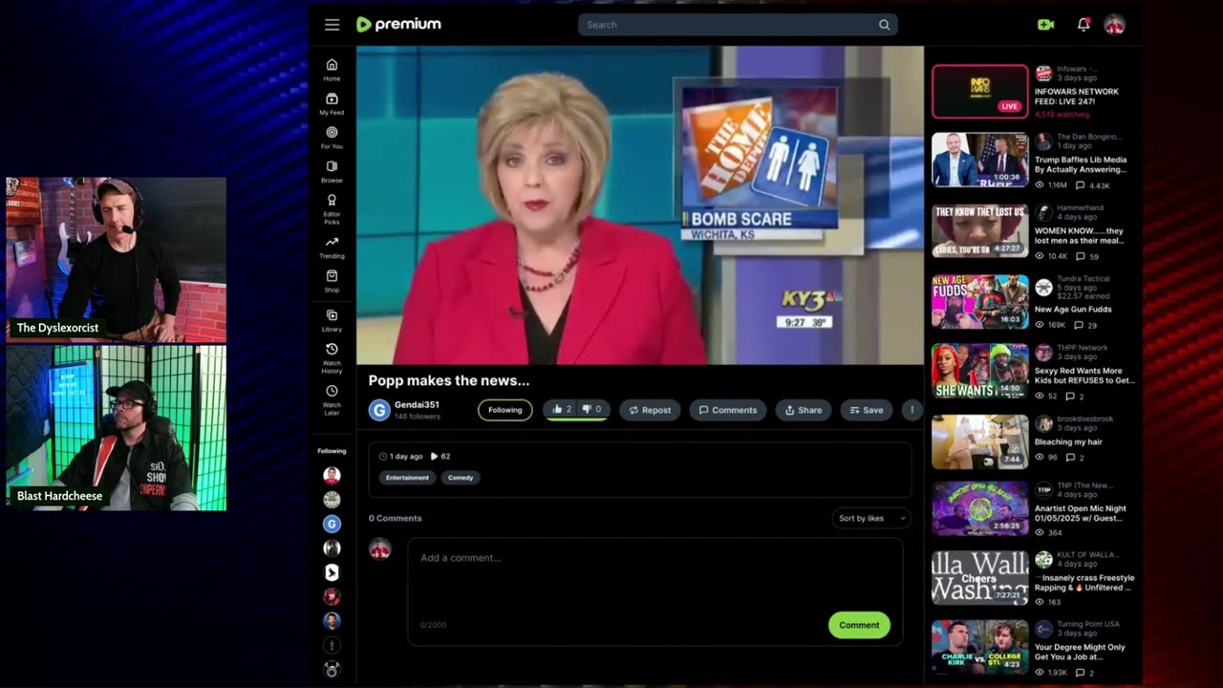Click the green upload camera icon
Viewport: 1223px width, 688px height.
pyautogui.click(x=1046, y=25)
